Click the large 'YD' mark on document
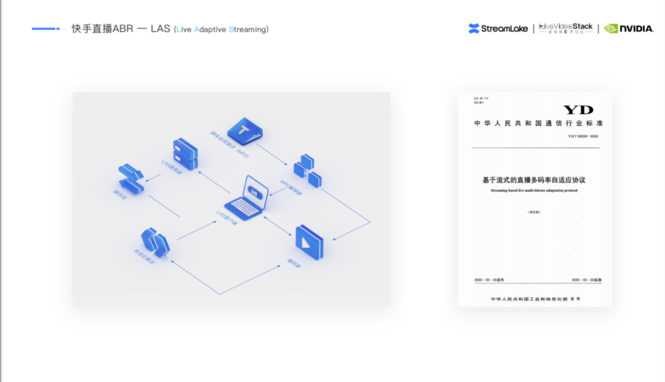The width and height of the screenshot is (665, 382). tap(578, 110)
